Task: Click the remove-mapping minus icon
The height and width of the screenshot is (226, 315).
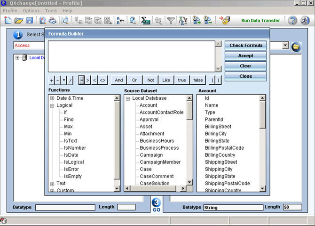Action: (x=207, y=20)
